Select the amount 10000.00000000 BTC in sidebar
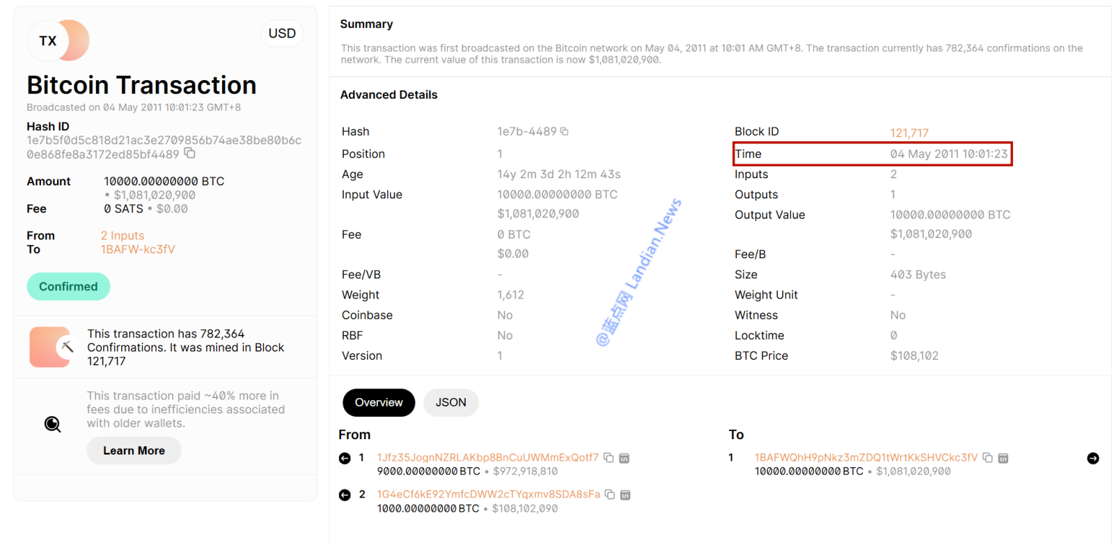Screen dimensions: 1114x545 coord(164,181)
